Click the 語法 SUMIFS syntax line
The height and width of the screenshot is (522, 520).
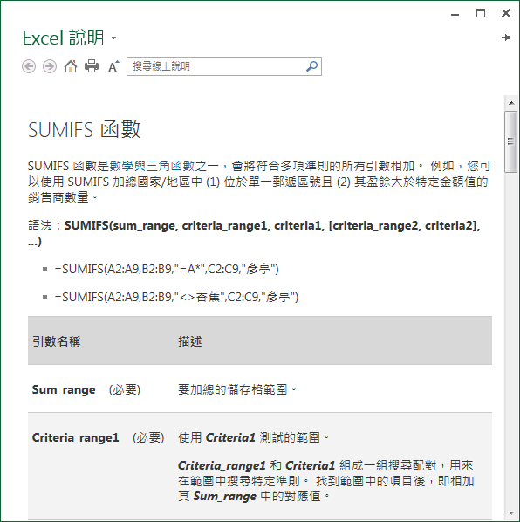click(x=254, y=233)
